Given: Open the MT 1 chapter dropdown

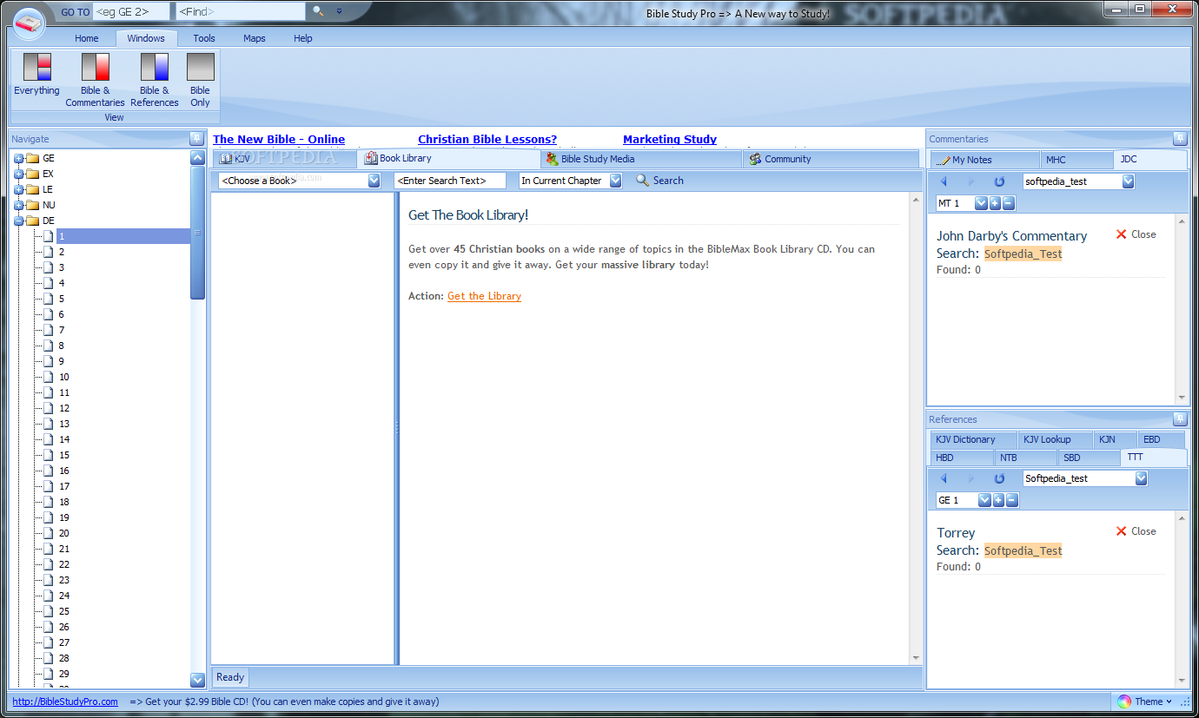Looking at the screenshot, I should click(982, 203).
